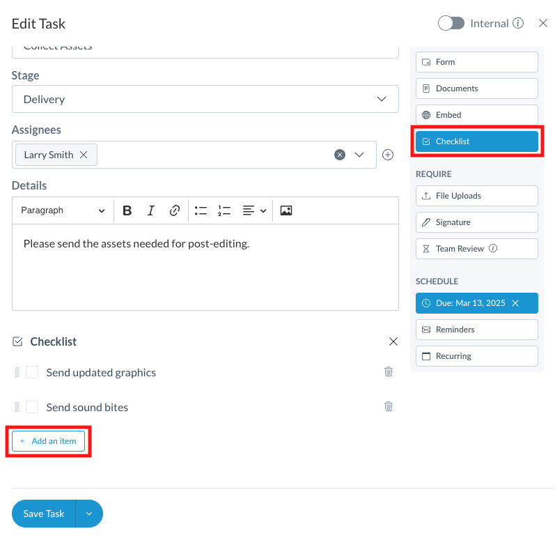Click into the Details text area

pyautogui.click(x=205, y=272)
